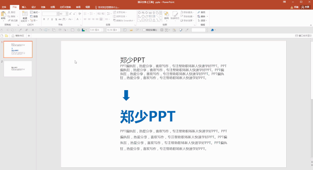The image size is (313, 170).
Task: Click the Shape Fill button
Action: click(x=187, y=12)
